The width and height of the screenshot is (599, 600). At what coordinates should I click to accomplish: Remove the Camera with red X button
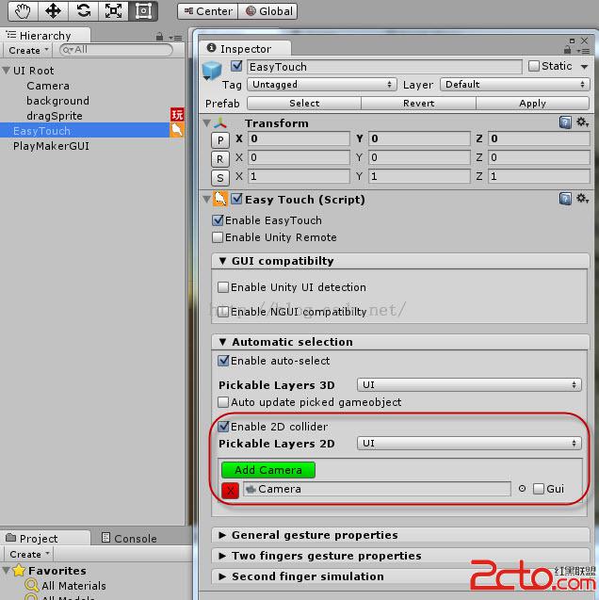click(230, 490)
